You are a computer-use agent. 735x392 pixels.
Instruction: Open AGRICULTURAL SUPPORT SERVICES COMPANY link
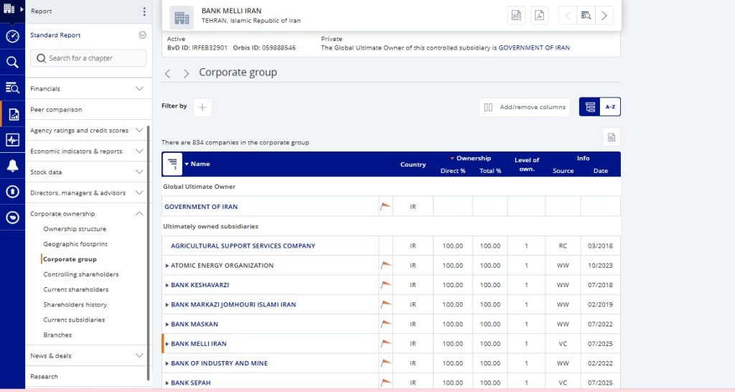(243, 246)
